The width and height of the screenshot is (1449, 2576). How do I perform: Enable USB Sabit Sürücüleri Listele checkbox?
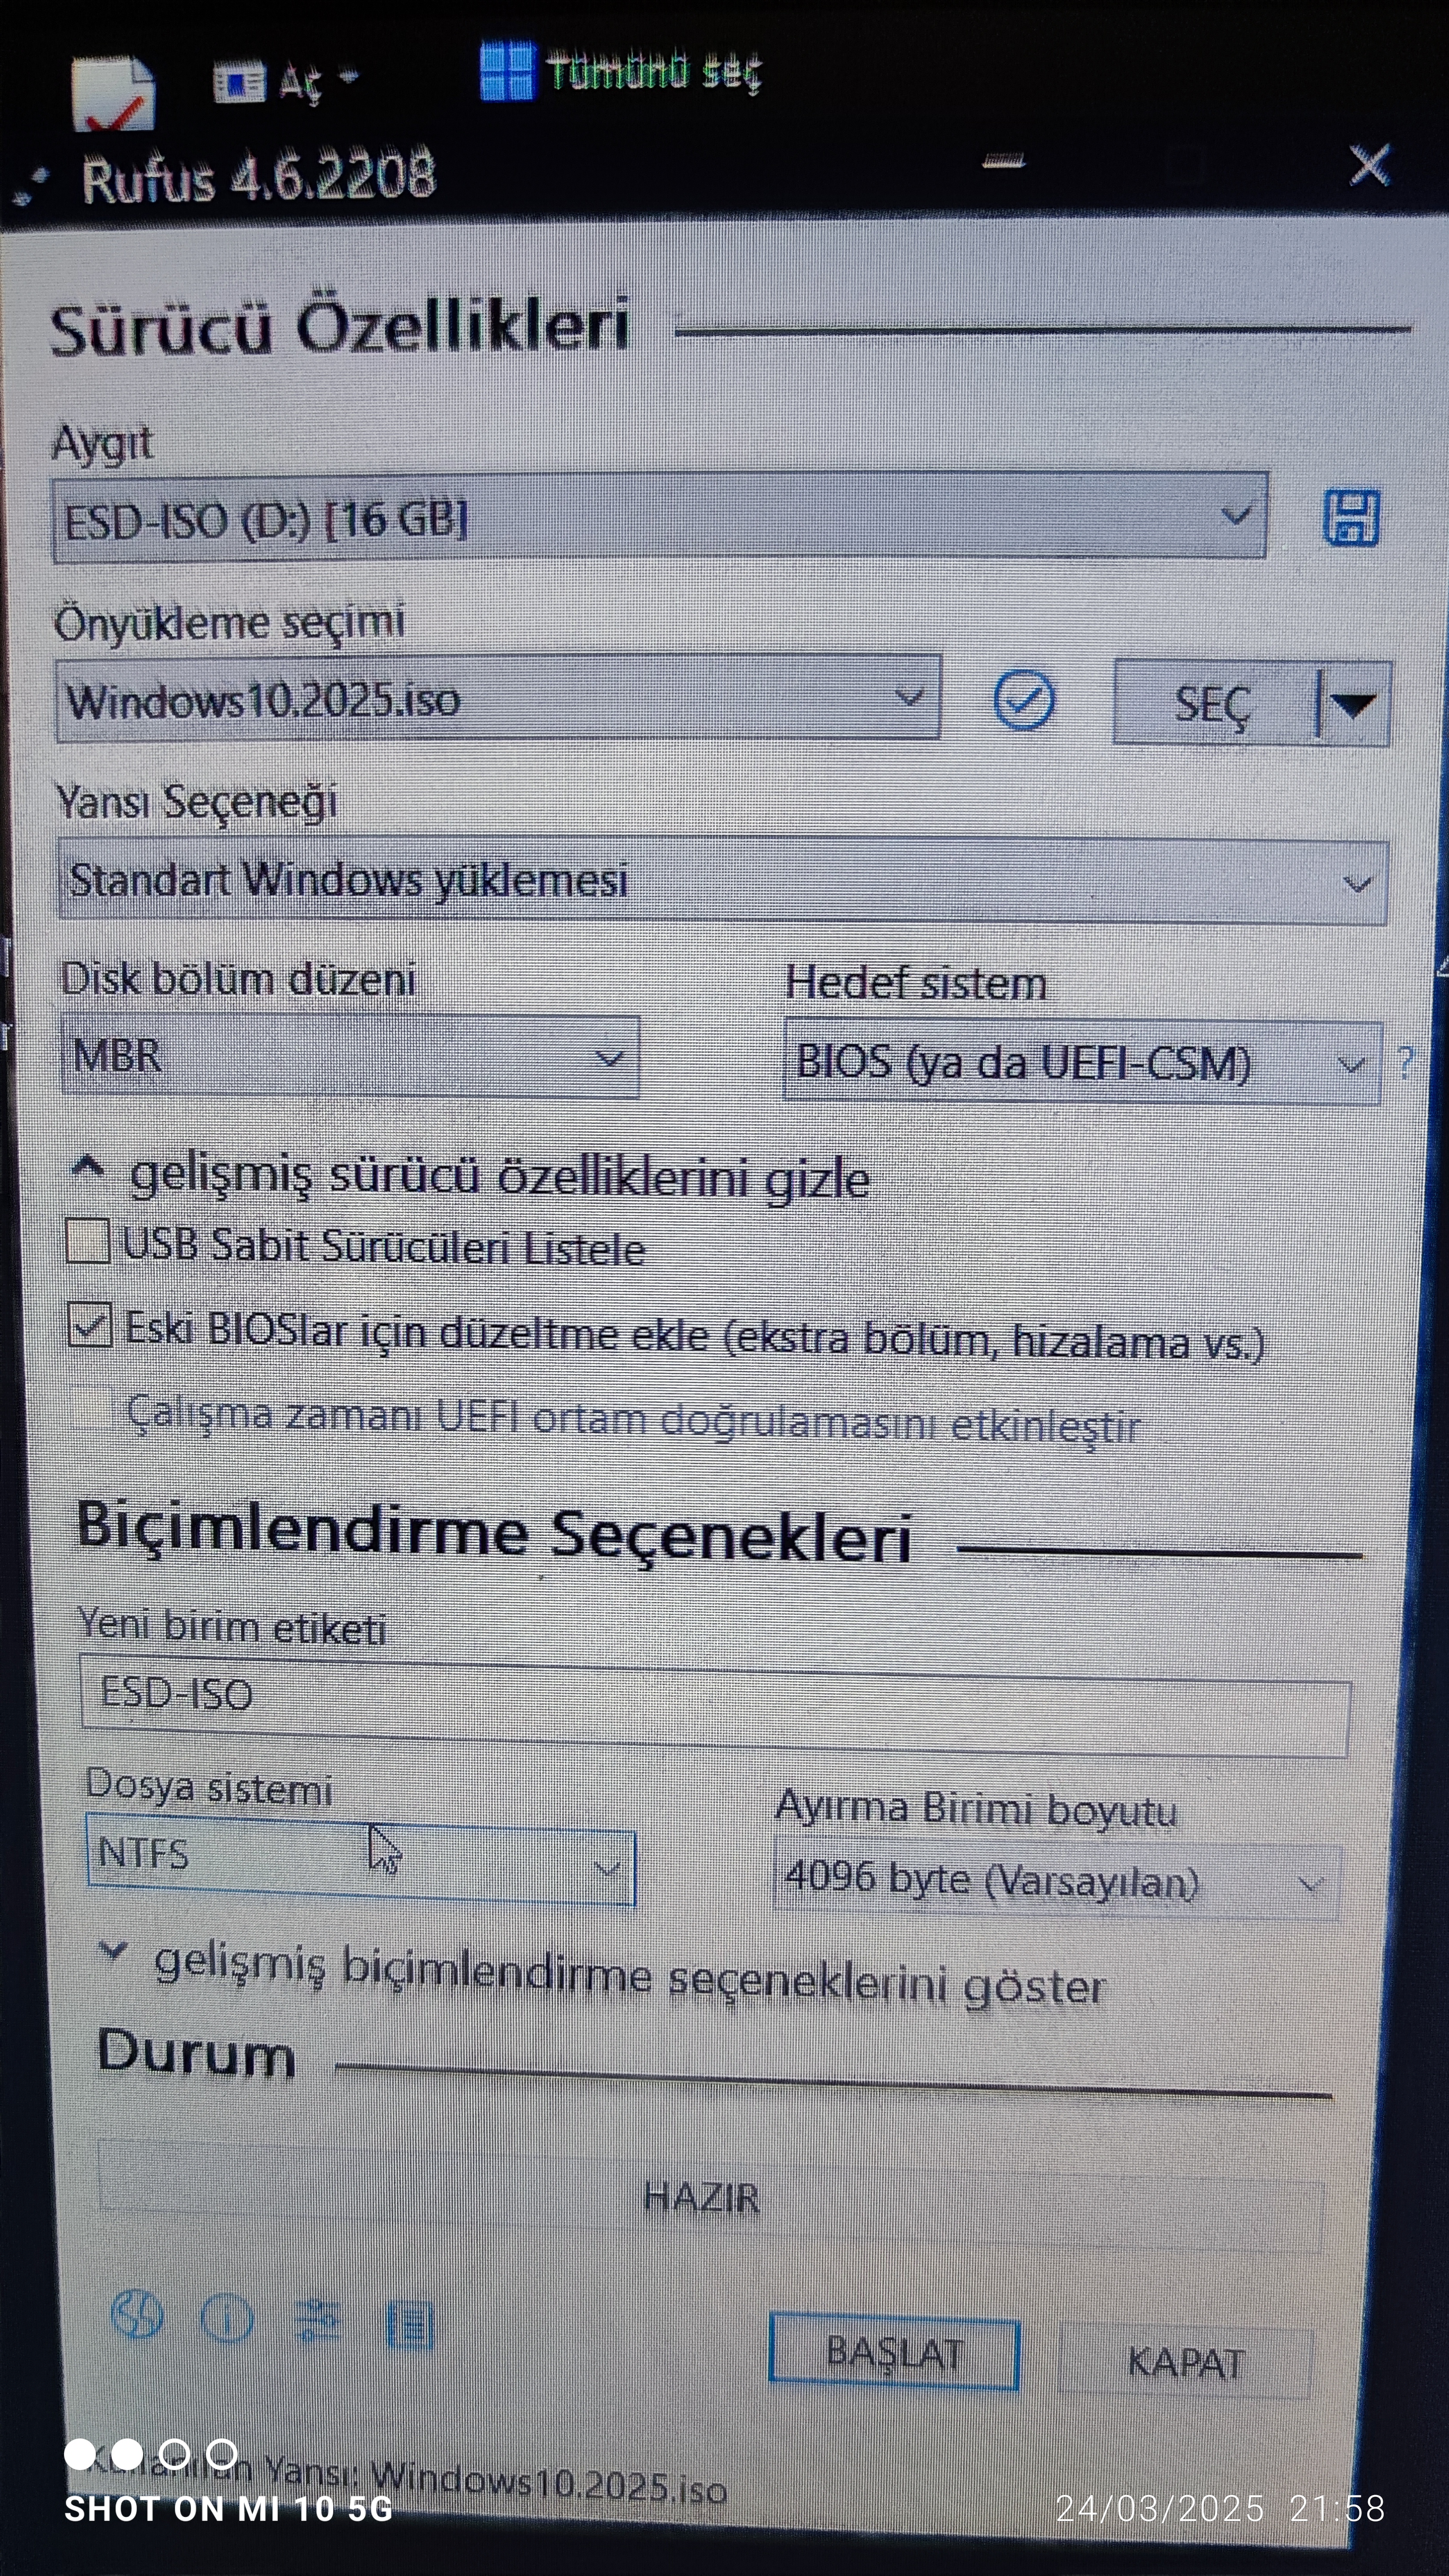click(88, 1241)
